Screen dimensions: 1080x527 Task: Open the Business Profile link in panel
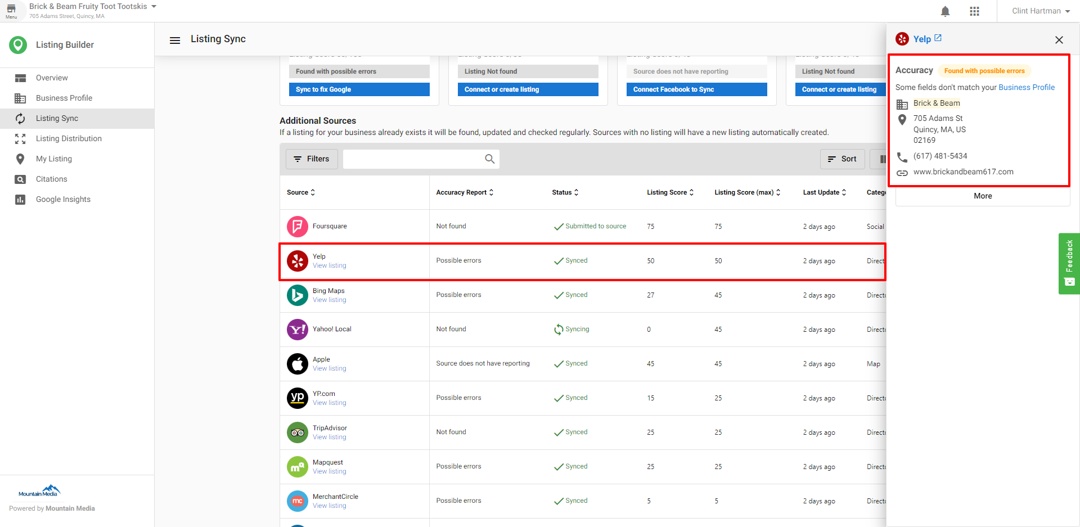[x=1026, y=87]
